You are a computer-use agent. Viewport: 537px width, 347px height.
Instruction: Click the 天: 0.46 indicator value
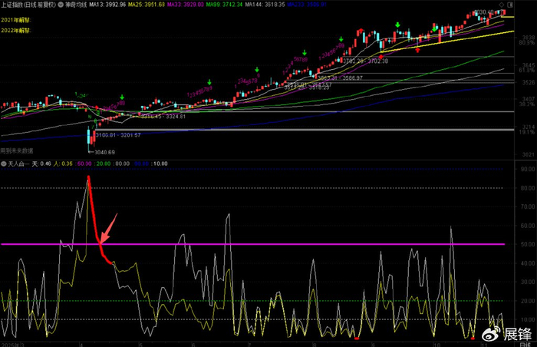coord(41,164)
